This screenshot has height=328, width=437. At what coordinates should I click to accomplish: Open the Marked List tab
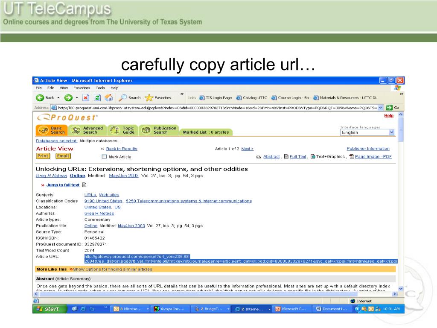tap(206, 132)
